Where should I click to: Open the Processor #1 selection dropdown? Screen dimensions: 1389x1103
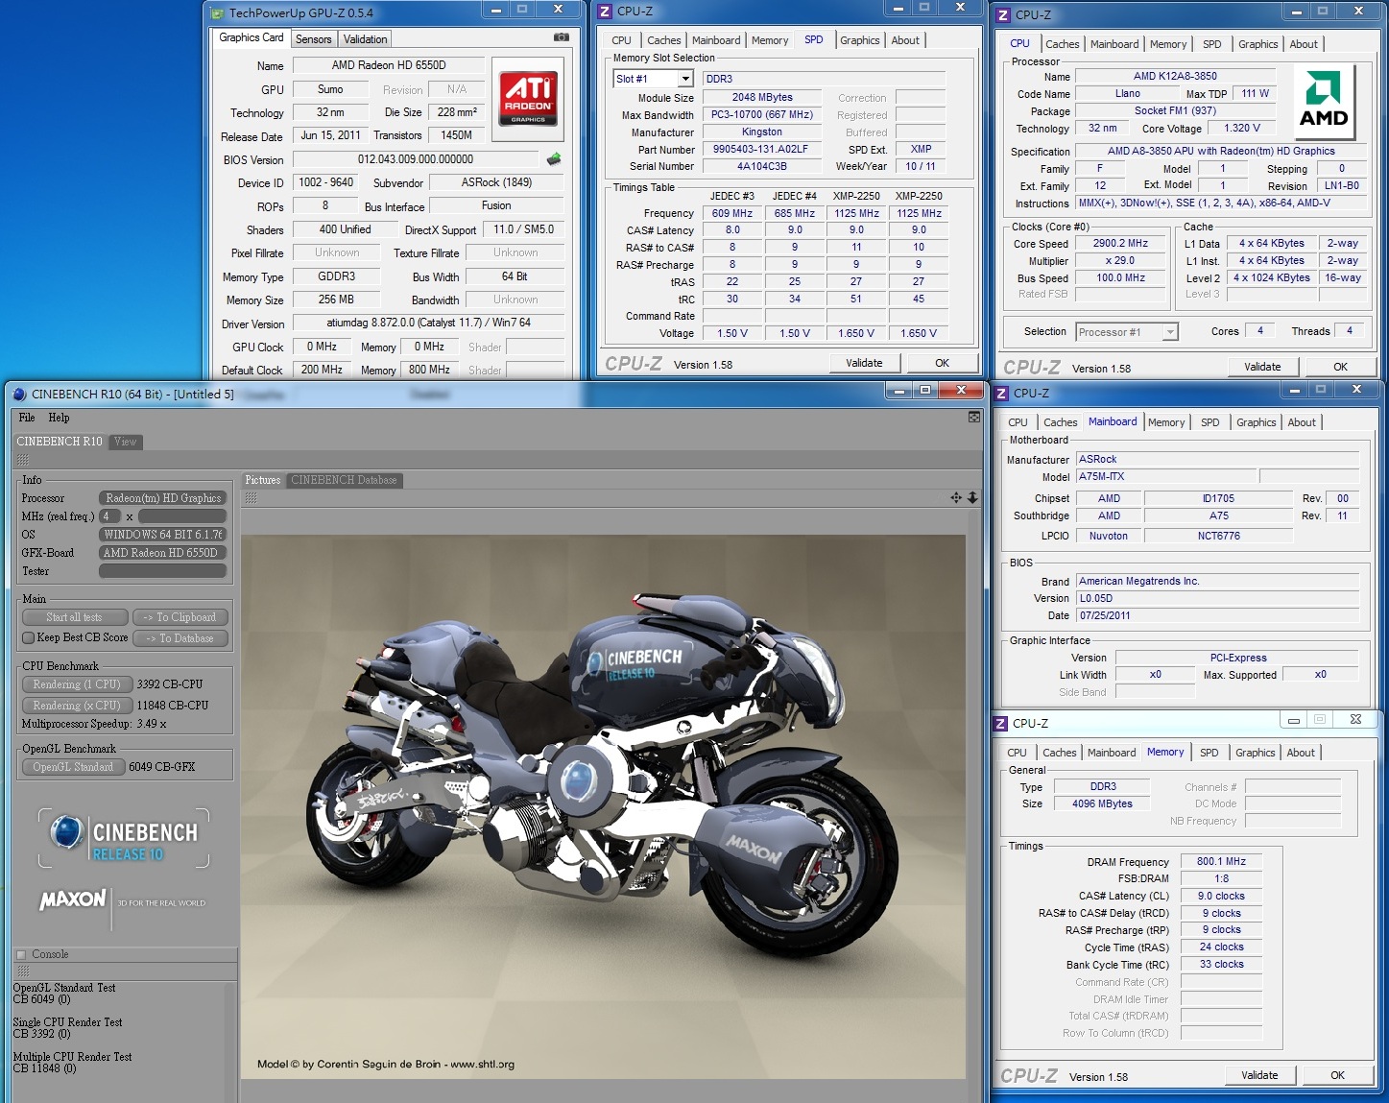pos(1169,332)
